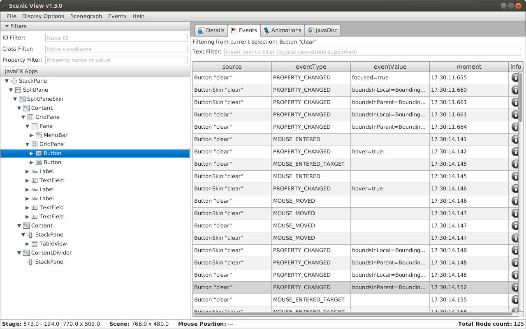526x329 pixels.
Task: Open the Scenegraph menu
Action: 86,16
